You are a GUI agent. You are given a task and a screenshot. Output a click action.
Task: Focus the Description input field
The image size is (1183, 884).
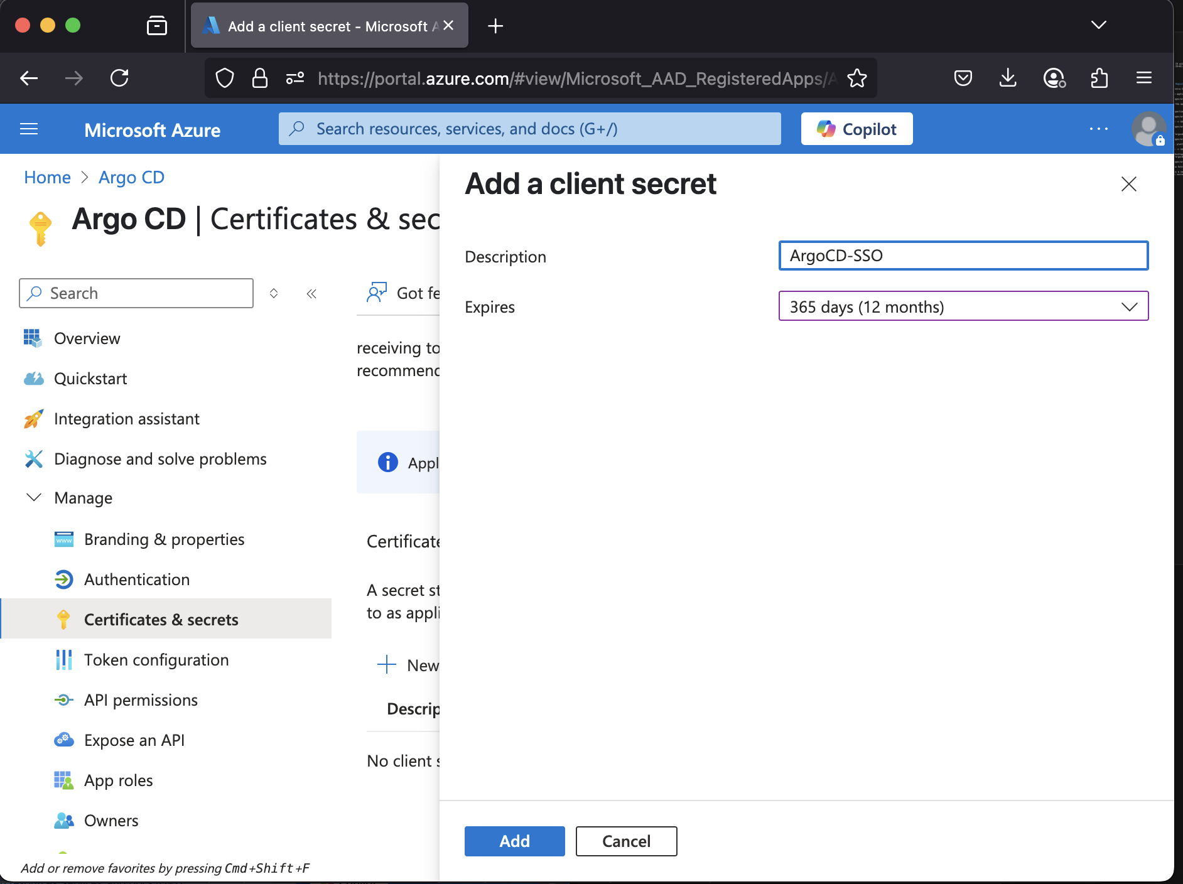pyautogui.click(x=963, y=256)
